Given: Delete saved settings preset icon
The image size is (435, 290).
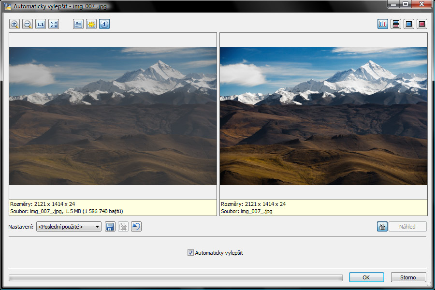Looking at the screenshot, I should coord(123,227).
